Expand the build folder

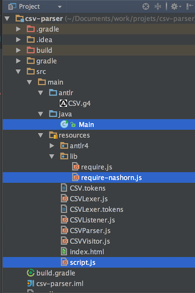click(x=18, y=50)
